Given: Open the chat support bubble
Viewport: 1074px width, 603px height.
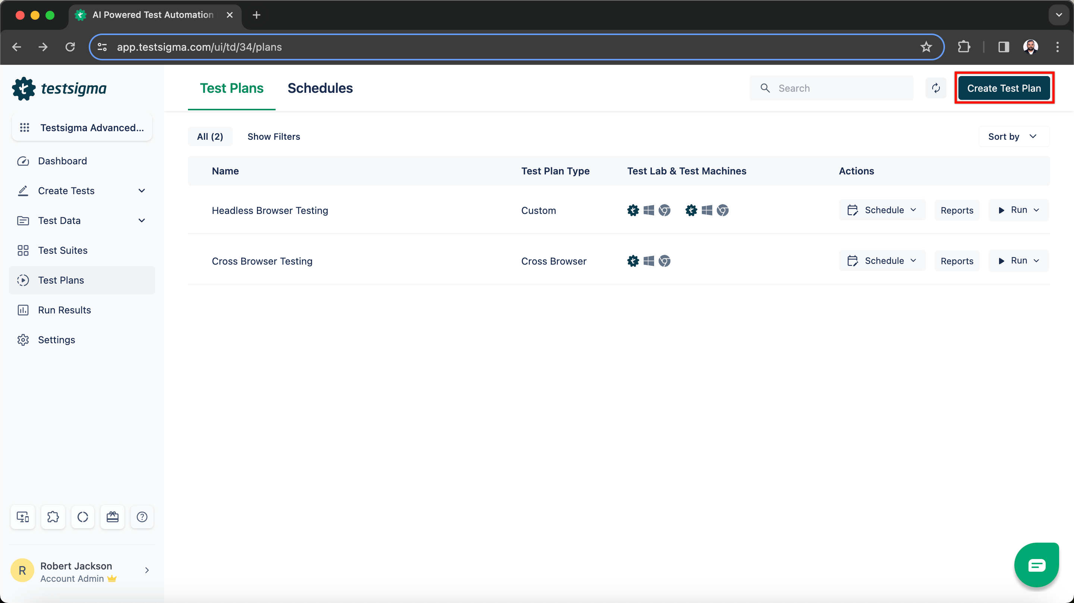Looking at the screenshot, I should (1036, 565).
